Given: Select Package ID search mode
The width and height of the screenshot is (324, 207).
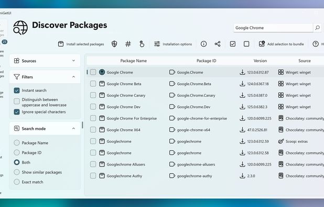Looking at the screenshot, I should coord(17,152).
